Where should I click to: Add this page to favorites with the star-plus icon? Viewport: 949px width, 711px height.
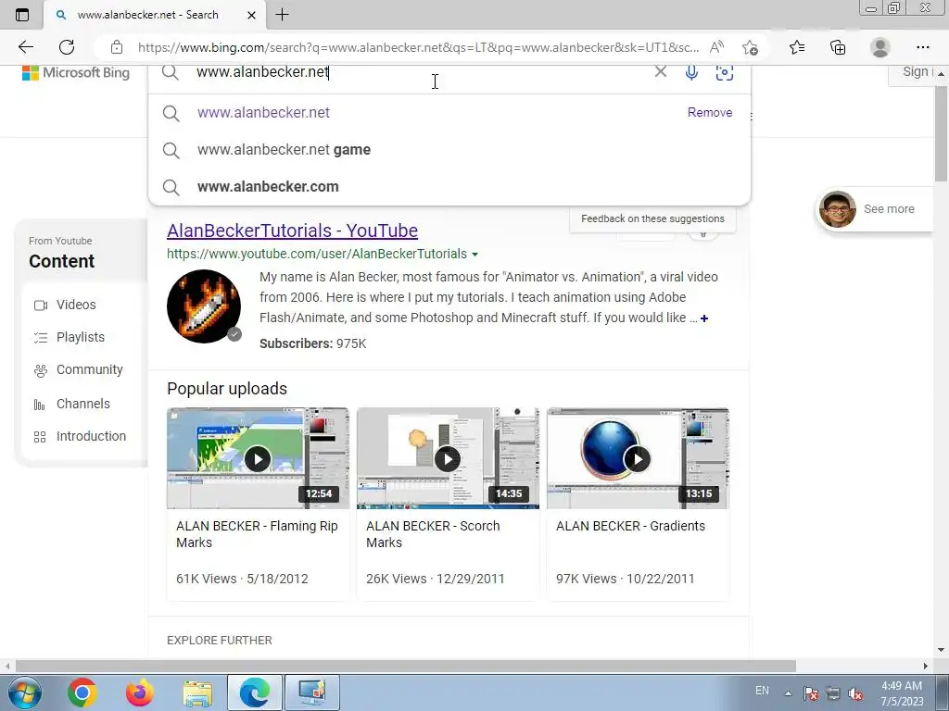click(750, 47)
